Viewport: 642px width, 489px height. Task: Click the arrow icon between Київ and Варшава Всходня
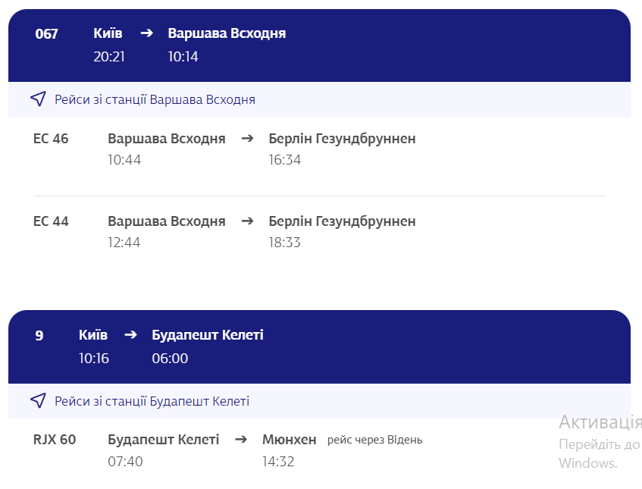tap(146, 33)
